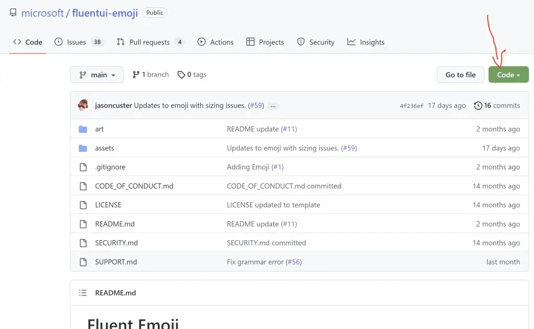Viewport: 534px width, 329px height.
Task: Open pull request #59 in commit header
Action: coord(256,105)
